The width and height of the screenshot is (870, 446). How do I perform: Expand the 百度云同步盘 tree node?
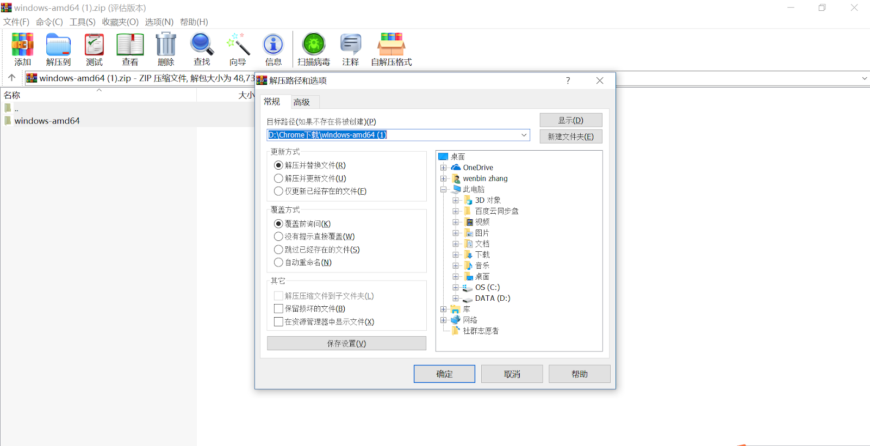coord(456,211)
